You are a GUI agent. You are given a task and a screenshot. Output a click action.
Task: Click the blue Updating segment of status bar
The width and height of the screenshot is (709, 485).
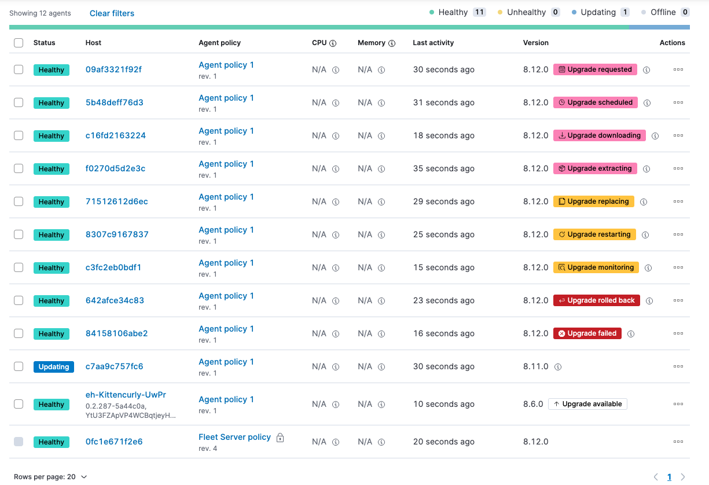pyautogui.click(x=659, y=27)
